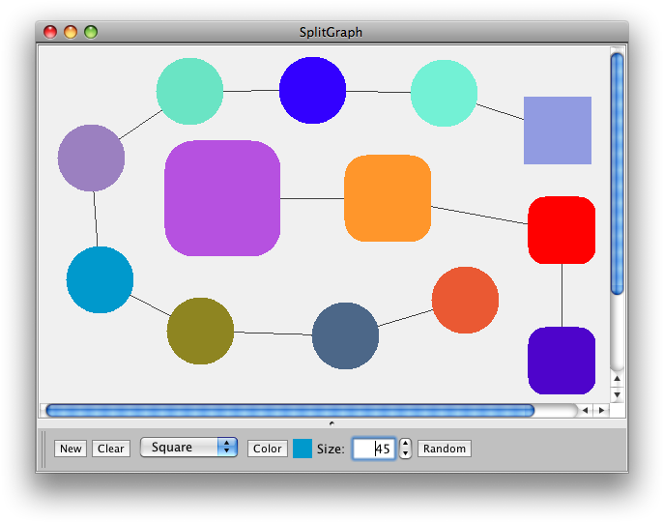
Task: Select the slate blue circle node
Action: [x=345, y=335]
